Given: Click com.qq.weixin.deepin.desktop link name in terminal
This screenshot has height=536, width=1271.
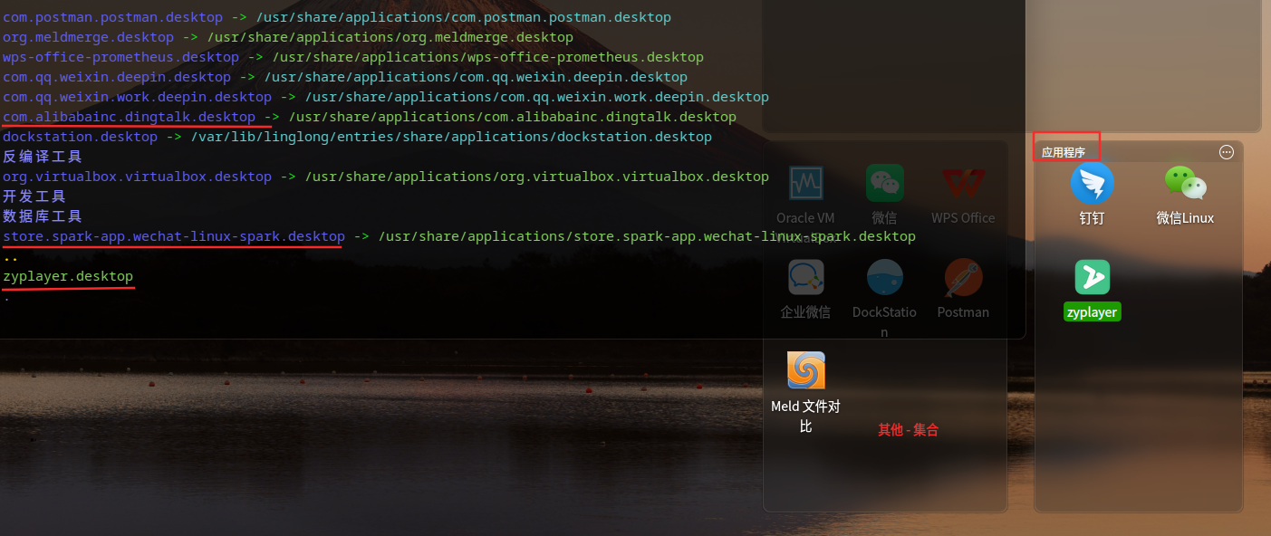Looking at the screenshot, I should (x=117, y=77).
